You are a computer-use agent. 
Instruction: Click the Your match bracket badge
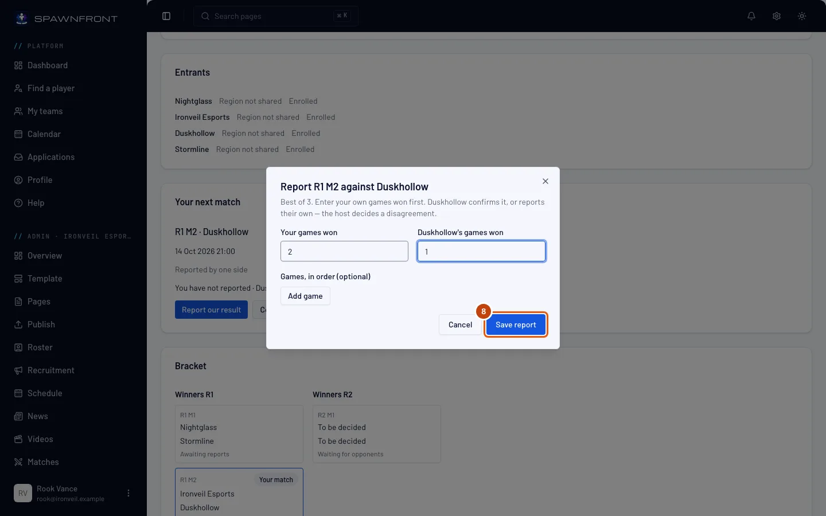[x=276, y=480]
